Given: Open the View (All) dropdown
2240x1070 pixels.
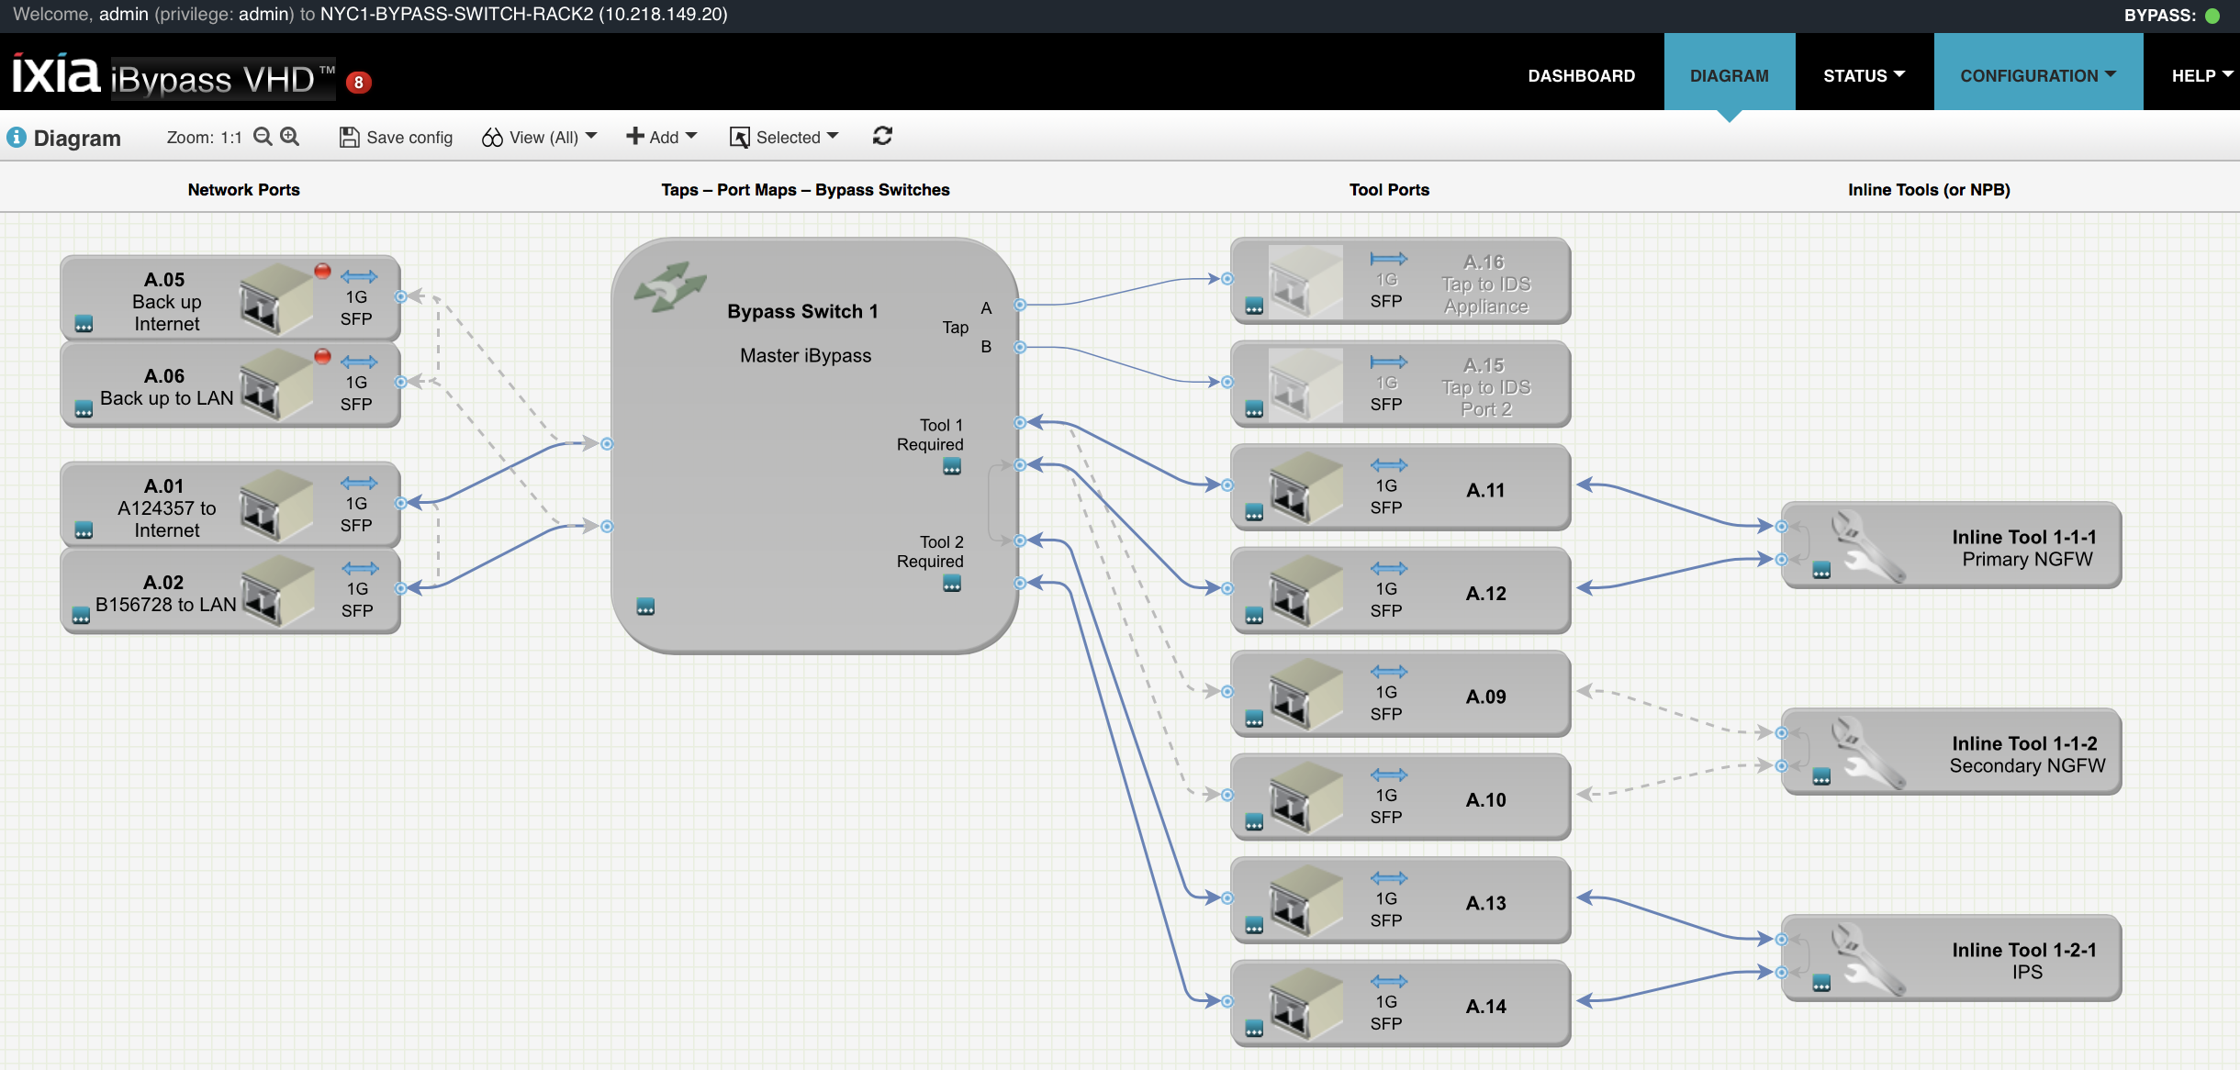Looking at the screenshot, I should pos(540,137).
